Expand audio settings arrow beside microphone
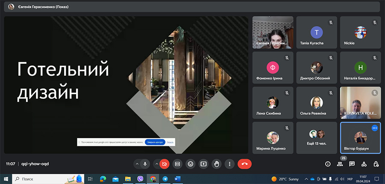This screenshot has width=385, height=184. (x=137, y=164)
